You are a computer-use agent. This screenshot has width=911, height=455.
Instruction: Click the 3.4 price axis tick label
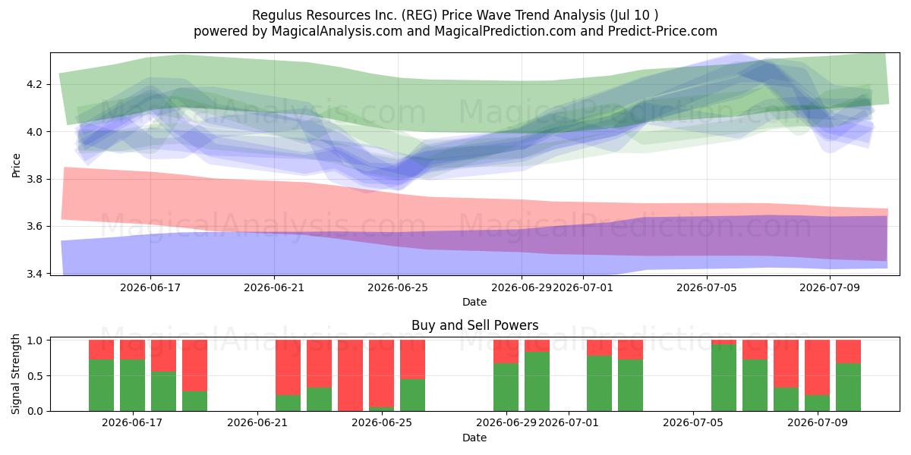36,274
